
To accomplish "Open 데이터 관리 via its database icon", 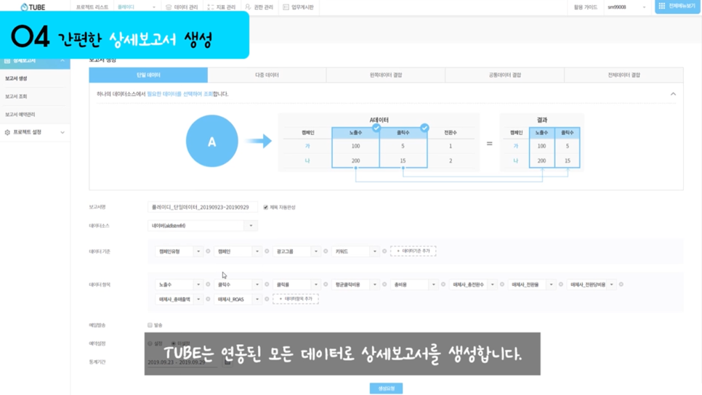I will click(x=169, y=7).
